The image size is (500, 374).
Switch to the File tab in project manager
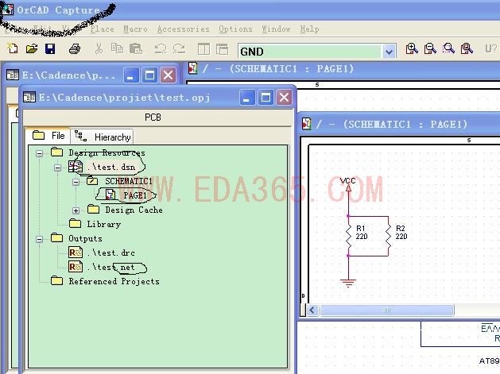(48, 136)
